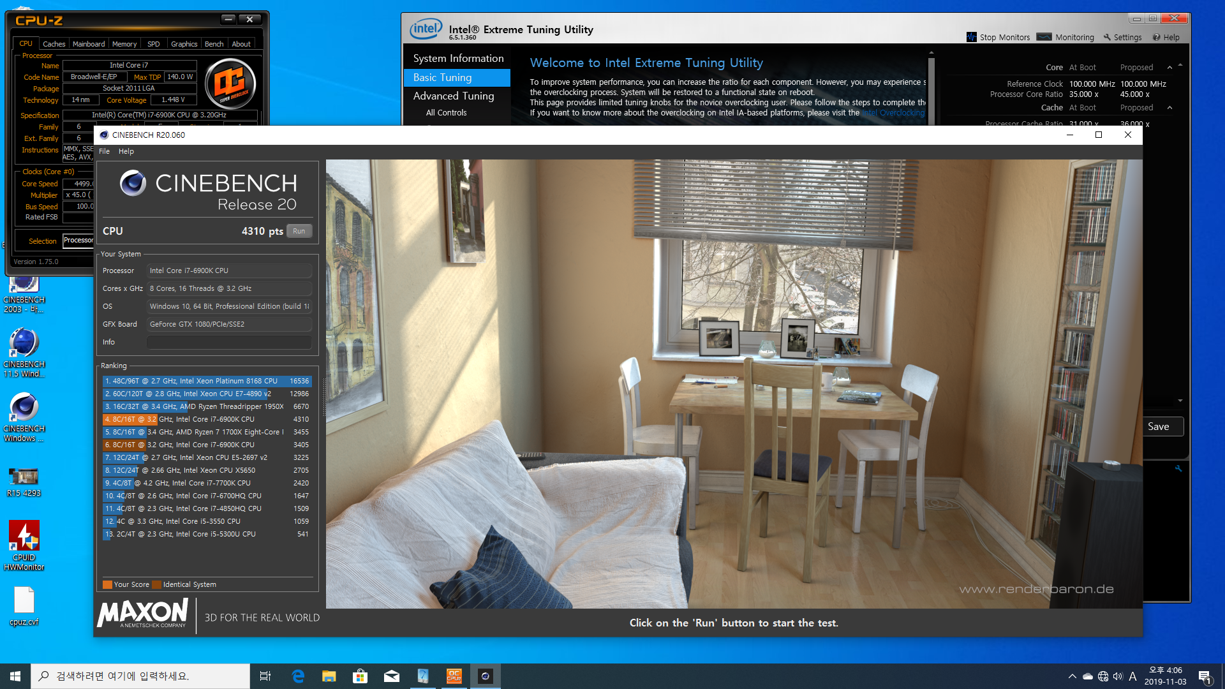Click the rendered room preview image
Image resolution: width=1225 pixels, height=689 pixels.
[x=734, y=383]
